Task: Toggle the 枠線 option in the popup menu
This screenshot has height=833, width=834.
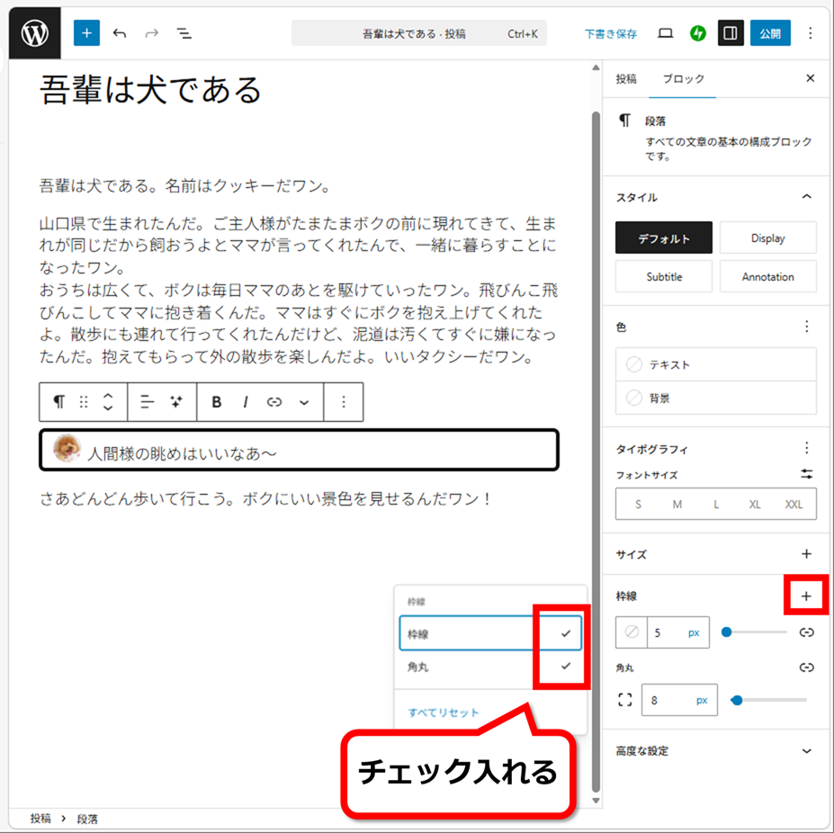Action: 490,633
